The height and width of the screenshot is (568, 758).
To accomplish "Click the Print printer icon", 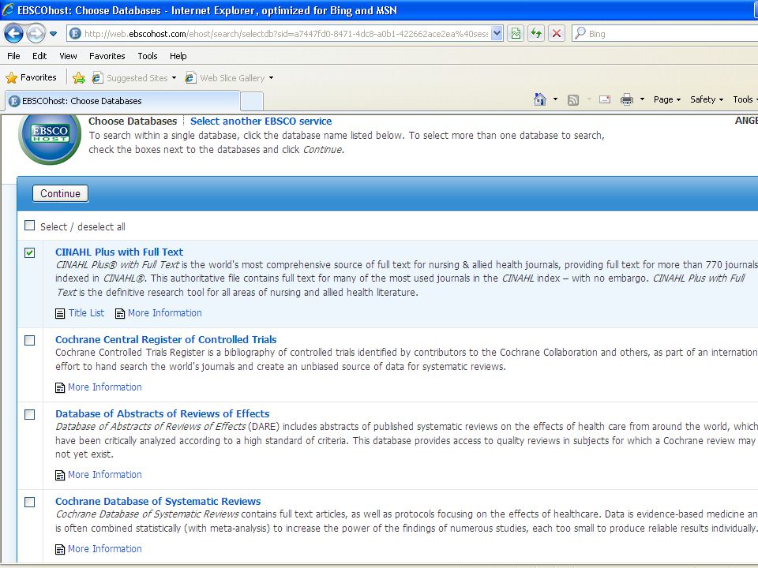I will [x=626, y=99].
